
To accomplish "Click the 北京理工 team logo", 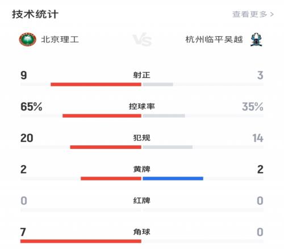I will tap(27, 40).
